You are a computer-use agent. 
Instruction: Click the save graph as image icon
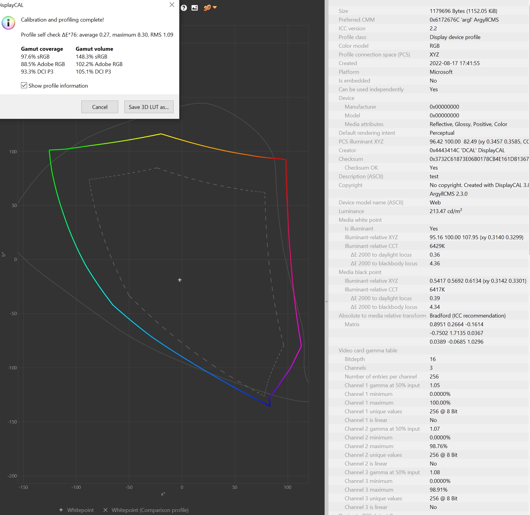(195, 8)
